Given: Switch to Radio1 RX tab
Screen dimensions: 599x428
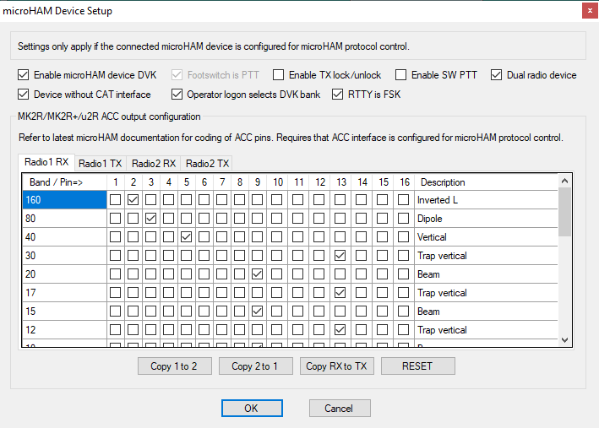Looking at the screenshot, I should click(x=46, y=162).
